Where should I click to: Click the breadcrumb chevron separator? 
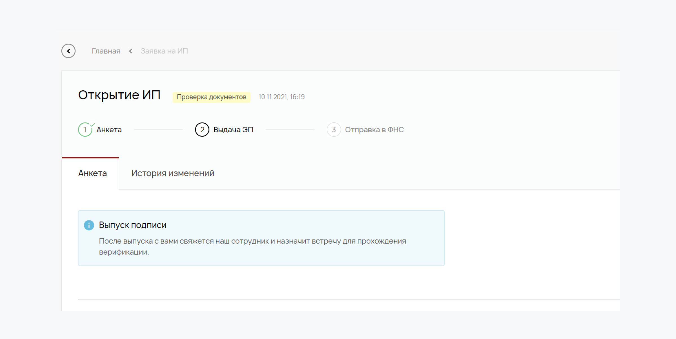pyautogui.click(x=130, y=51)
